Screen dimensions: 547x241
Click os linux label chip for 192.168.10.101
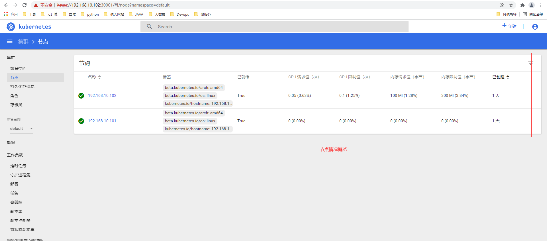coord(190,121)
